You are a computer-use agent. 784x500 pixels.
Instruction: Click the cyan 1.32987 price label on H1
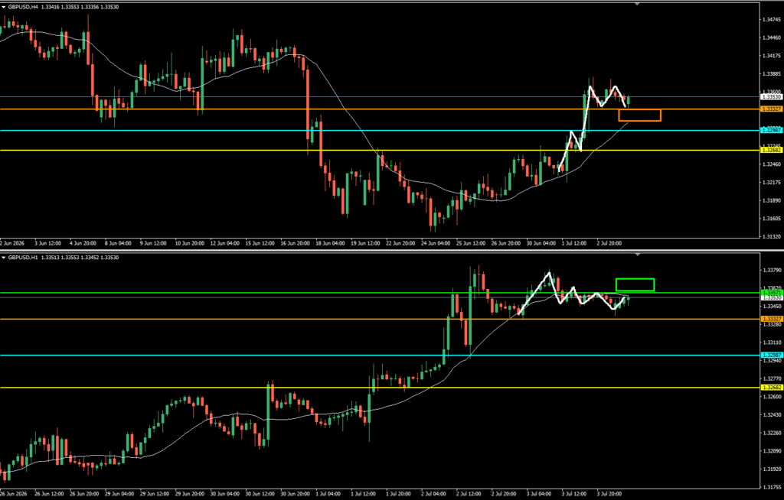[x=770, y=356]
